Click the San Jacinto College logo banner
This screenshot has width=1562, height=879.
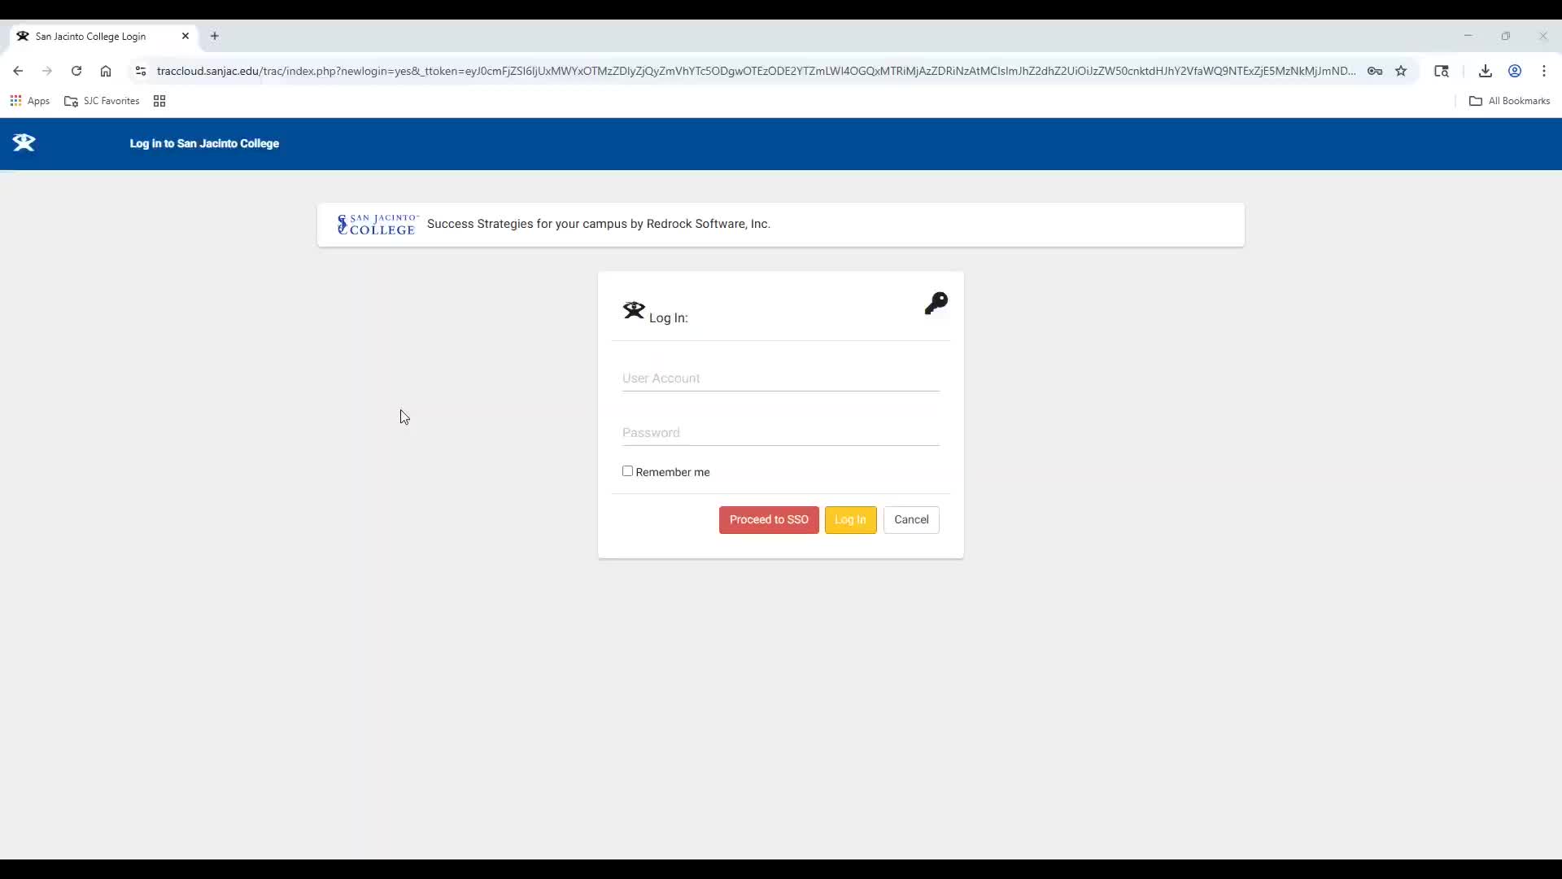[378, 225]
